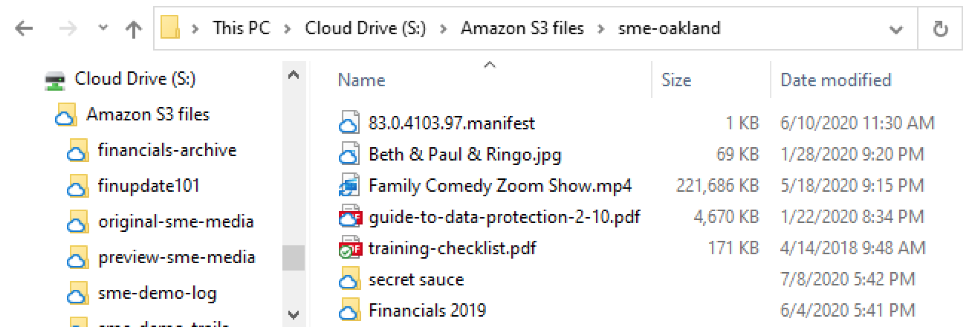972x333 pixels.
Task: Click the training-checklist.pdf synced file icon
Action: 349,248
